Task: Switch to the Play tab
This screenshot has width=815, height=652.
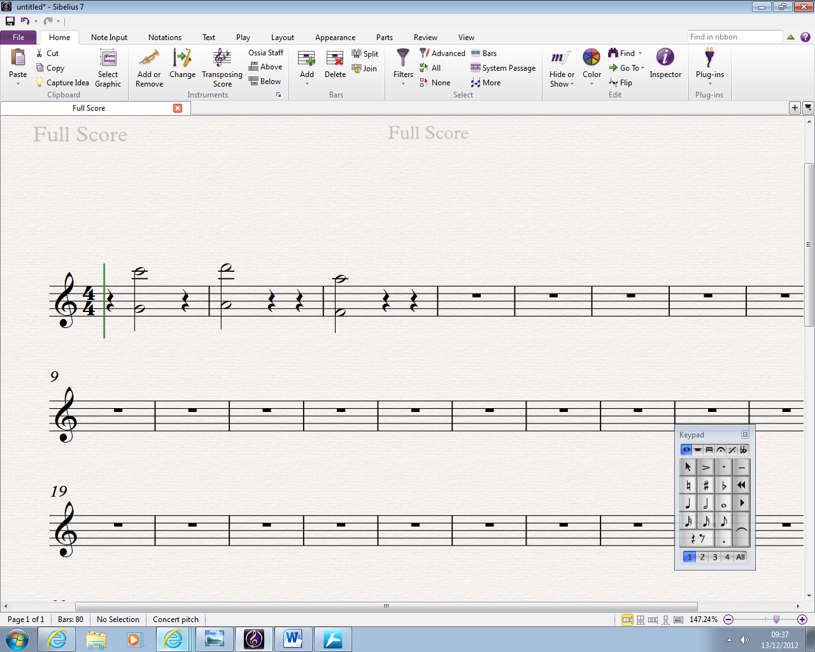Action: coord(243,38)
